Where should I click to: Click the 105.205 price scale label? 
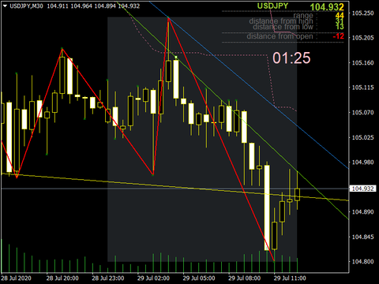coord(363,38)
